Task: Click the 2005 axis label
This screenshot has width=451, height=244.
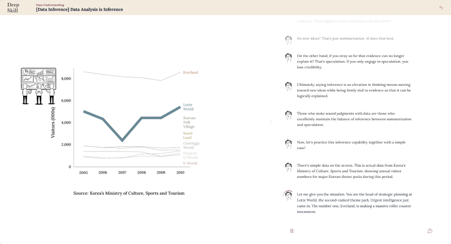Action: pyautogui.click(x=84, y=172)
